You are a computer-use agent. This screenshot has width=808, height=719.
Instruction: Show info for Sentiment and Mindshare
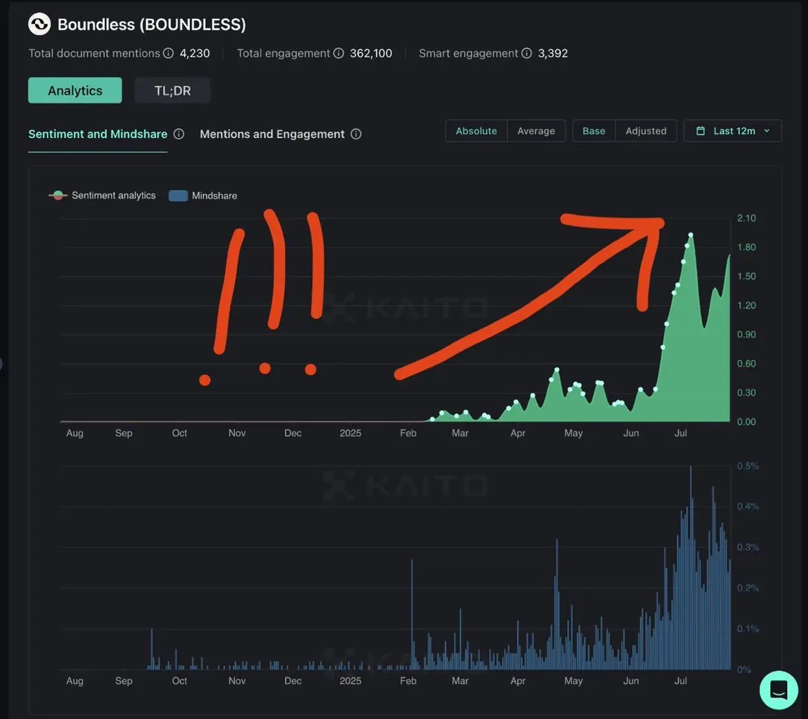(179, 134)
